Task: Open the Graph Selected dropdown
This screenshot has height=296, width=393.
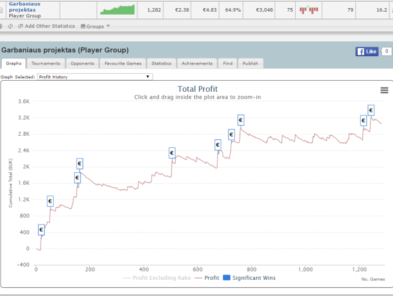Action: (94, 77)
